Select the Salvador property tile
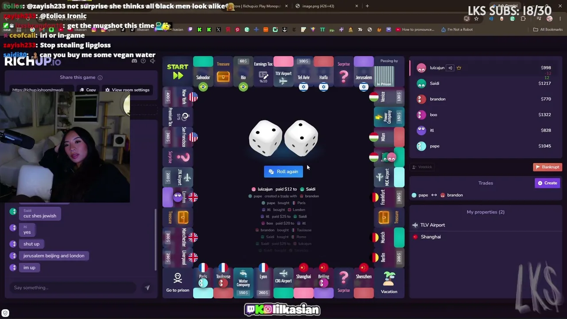This screenshot has height=319, width=567. pos(203,74)
